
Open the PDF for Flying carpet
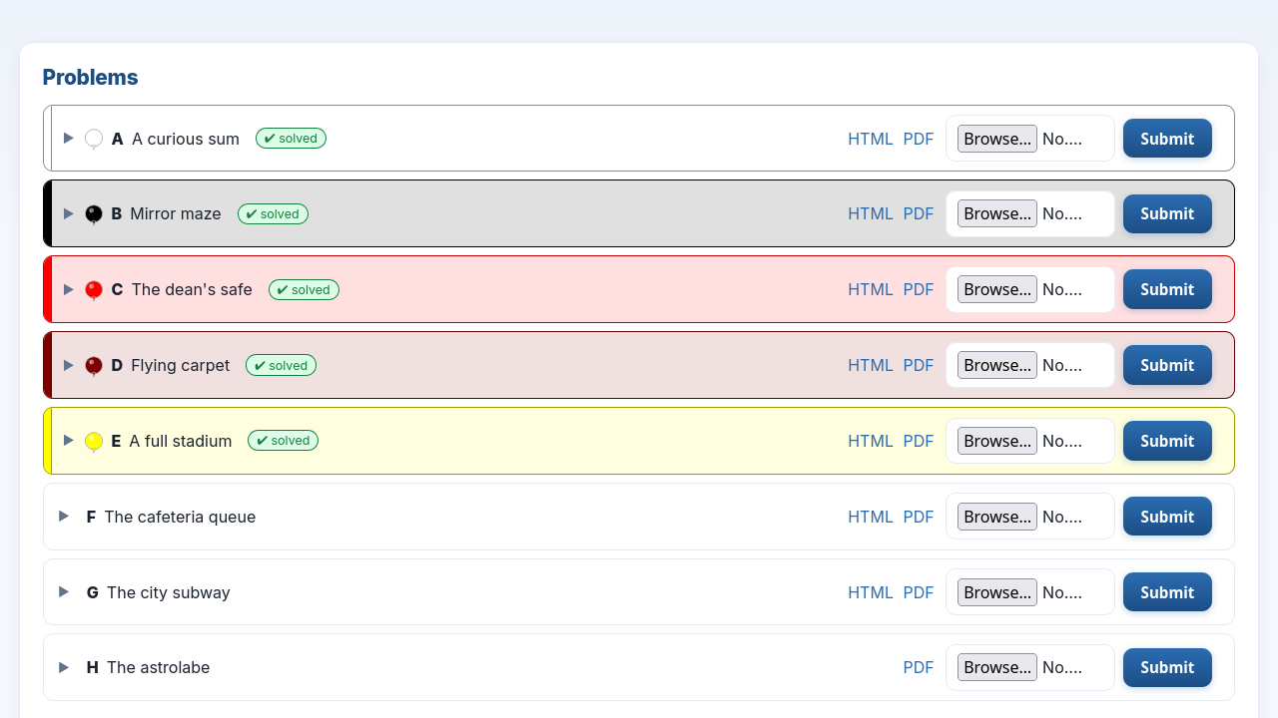click(918, 365)
